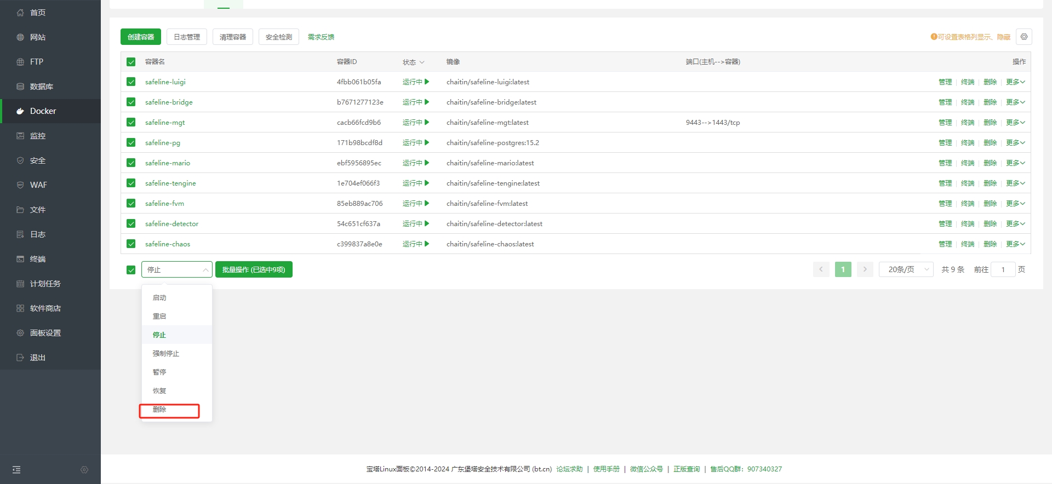Expand 更多 menu for safeline-mgt
This screenshot has width=1052, height=484.
click(1015, 122)
